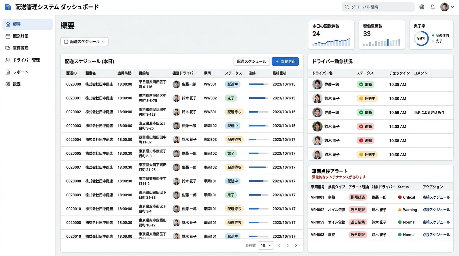This screenshot has height=256, width=459.
Task: Click the 稼働車両数 bar chart card
Action: pos(382,35)
